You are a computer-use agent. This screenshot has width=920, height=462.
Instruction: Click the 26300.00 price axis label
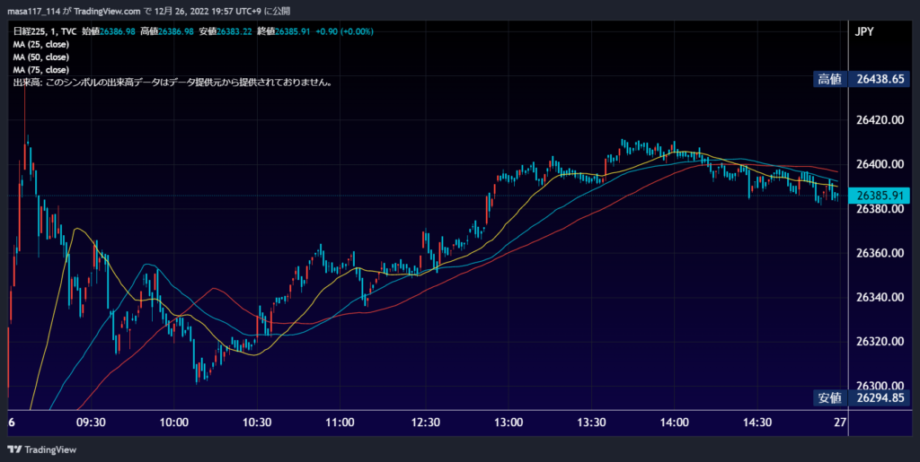click(x=880, y=386)
